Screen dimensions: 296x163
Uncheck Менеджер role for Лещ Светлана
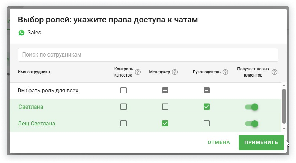coord(165,123)
